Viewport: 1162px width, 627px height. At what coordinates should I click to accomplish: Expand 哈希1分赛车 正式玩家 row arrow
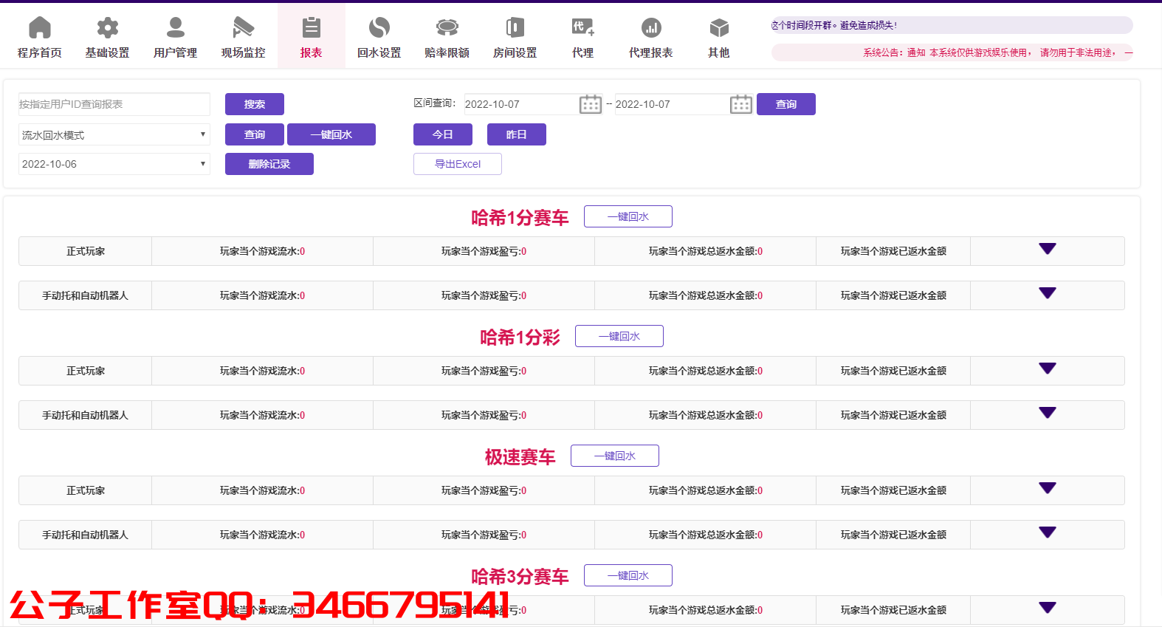1048,249
